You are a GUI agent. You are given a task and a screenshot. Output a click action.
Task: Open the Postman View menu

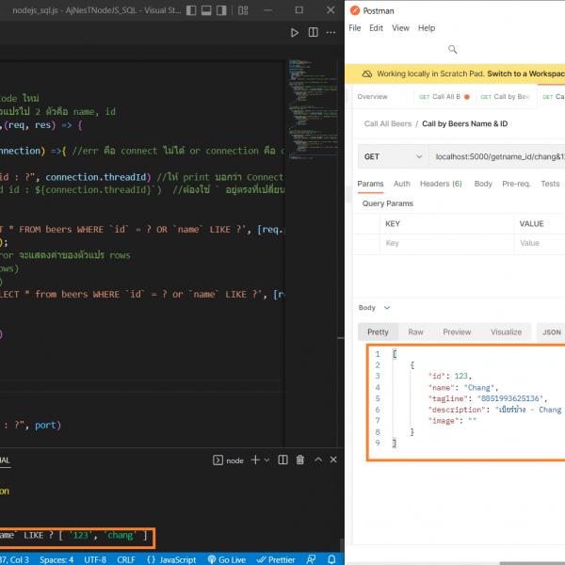point(400,28)
